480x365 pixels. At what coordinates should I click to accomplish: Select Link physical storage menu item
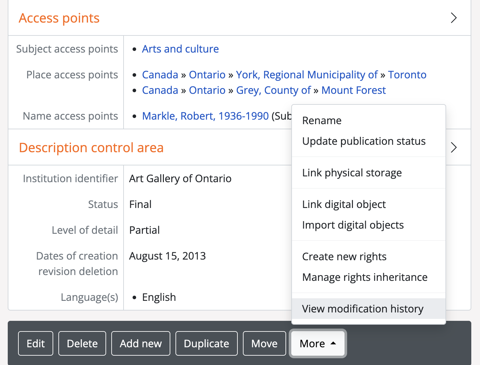click(x=352, y=173)
